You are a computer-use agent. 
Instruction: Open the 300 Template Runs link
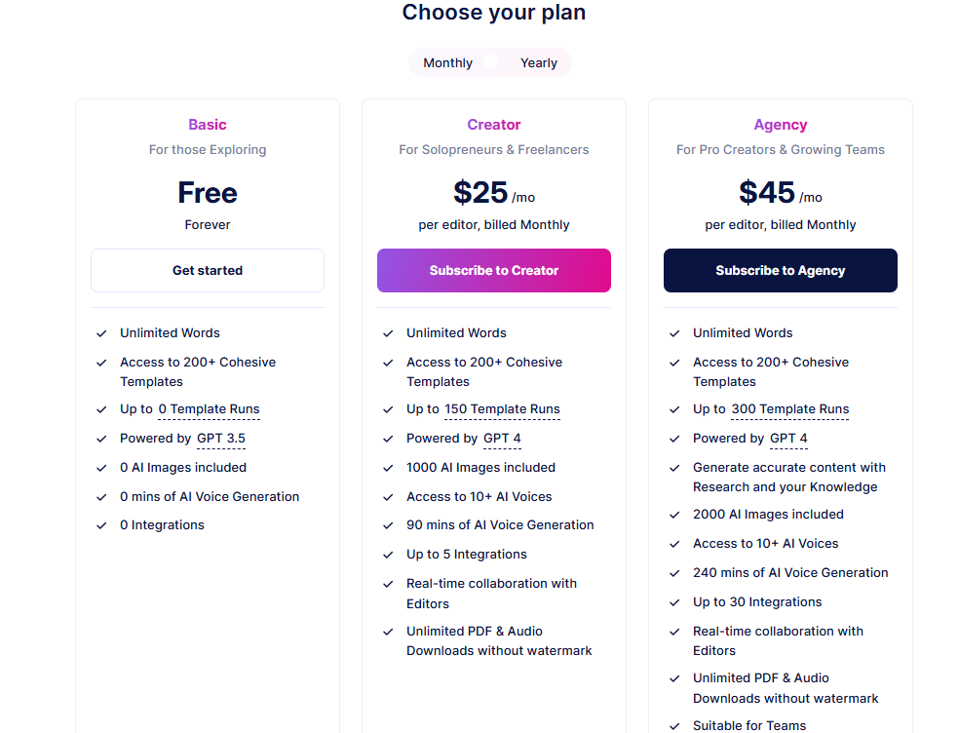click(789, 409)
